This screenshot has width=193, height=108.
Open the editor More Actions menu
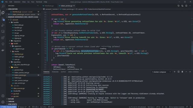click(190, 6)
